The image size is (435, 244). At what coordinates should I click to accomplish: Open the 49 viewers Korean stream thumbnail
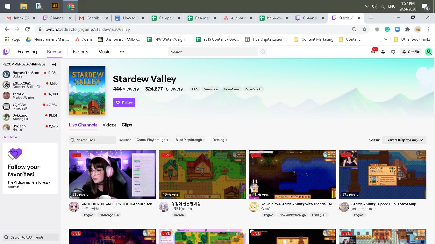pos(203,175)
